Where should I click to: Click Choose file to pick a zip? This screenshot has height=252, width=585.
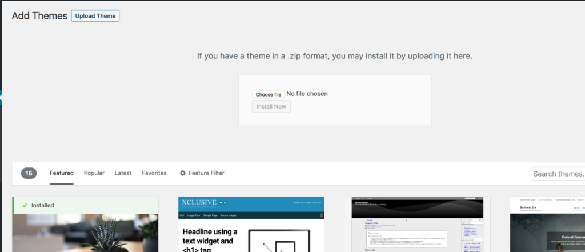point(269,94)
